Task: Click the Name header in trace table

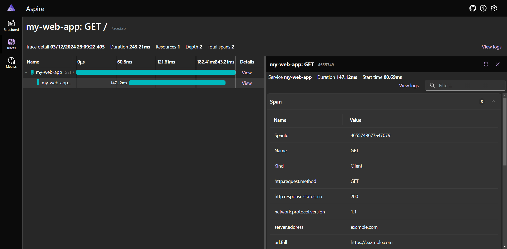Action: tap(33, 62)
